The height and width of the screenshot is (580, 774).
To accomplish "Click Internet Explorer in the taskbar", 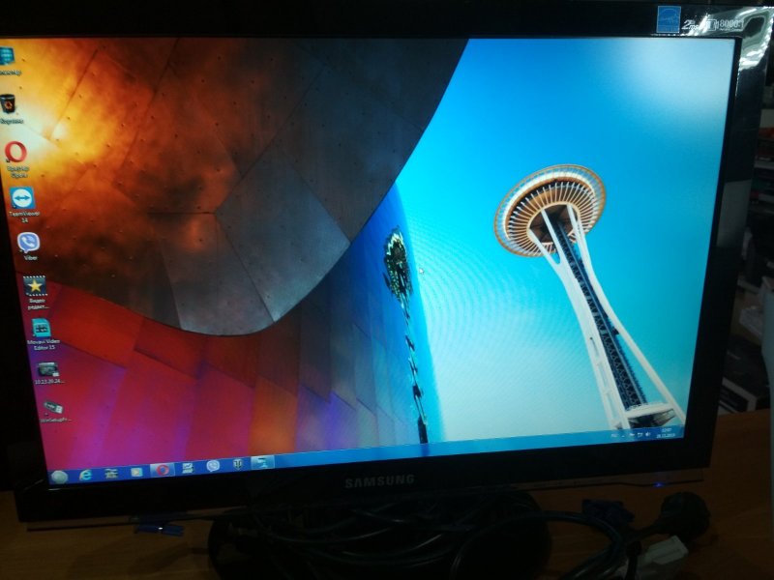I will (86, 474).
